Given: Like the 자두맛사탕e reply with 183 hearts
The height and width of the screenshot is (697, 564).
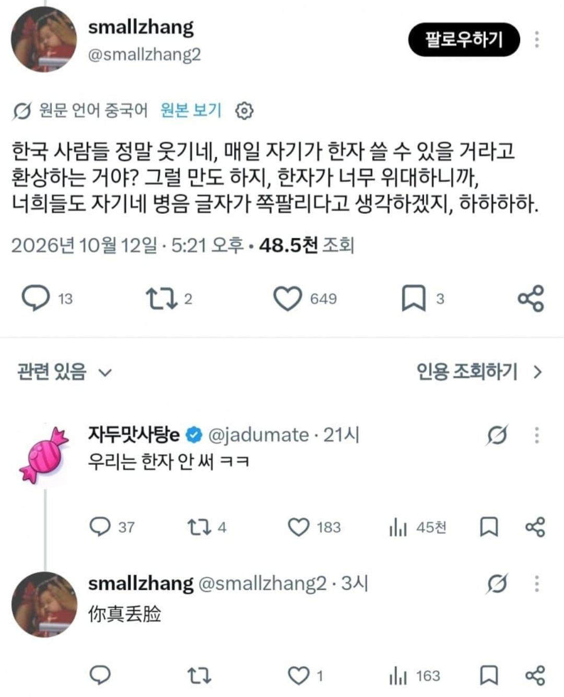Looking at the screenshot, I should click(x=299, y=527).
